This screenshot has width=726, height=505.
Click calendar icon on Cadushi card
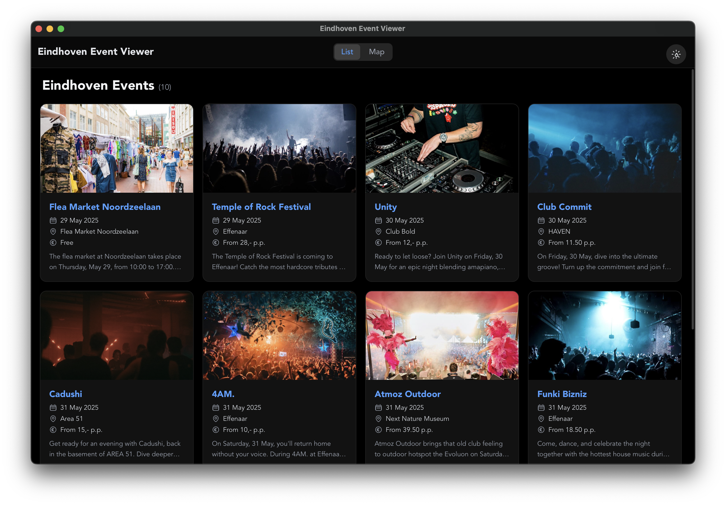coord(53,407)
